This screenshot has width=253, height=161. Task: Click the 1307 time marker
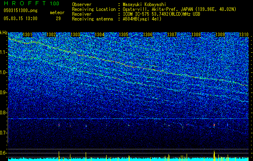pyautogui.click(x=172, y=35)
